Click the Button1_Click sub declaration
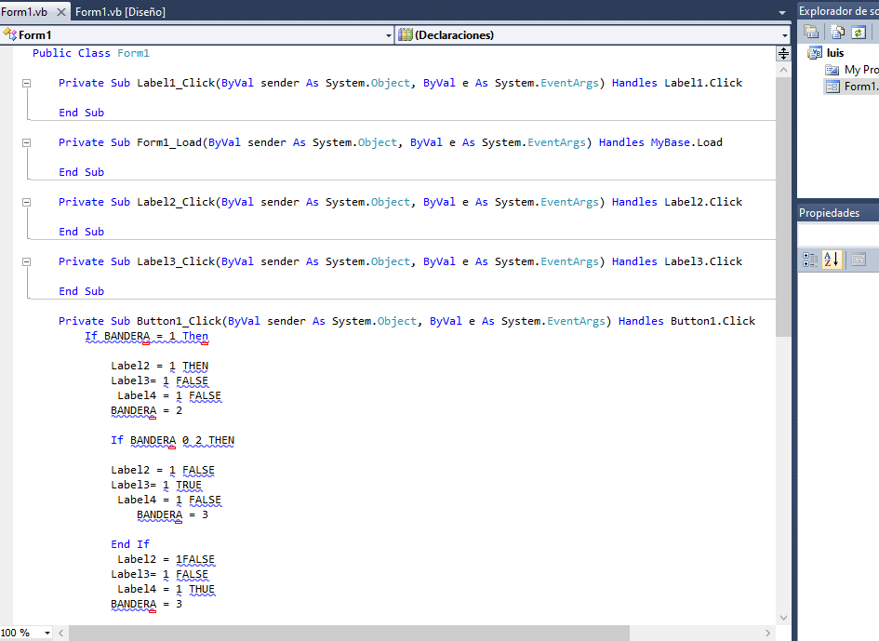The height and width of the screenshot is (641, 879). (407, 321)
